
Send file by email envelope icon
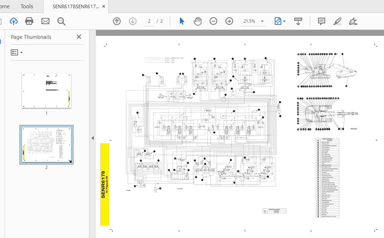45,21
